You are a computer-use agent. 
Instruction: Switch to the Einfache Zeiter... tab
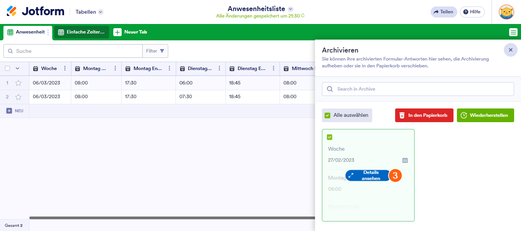[x=82, y=32]
